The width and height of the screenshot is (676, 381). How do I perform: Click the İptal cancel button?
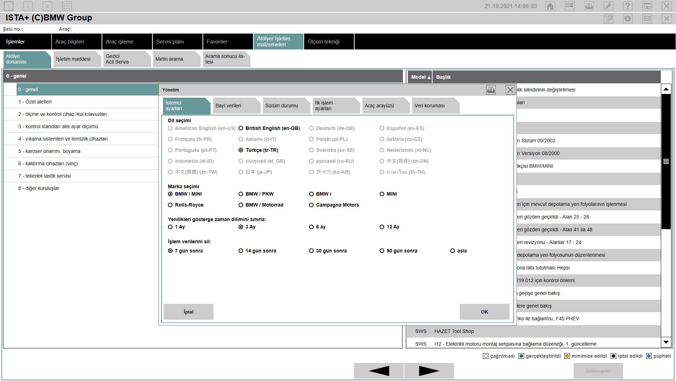click(x=188, y=312)
